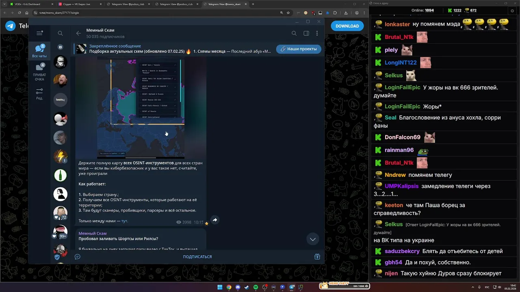Go back with the chat header arrow
This screenshot has height=292, width=520.
pos(78,33)
